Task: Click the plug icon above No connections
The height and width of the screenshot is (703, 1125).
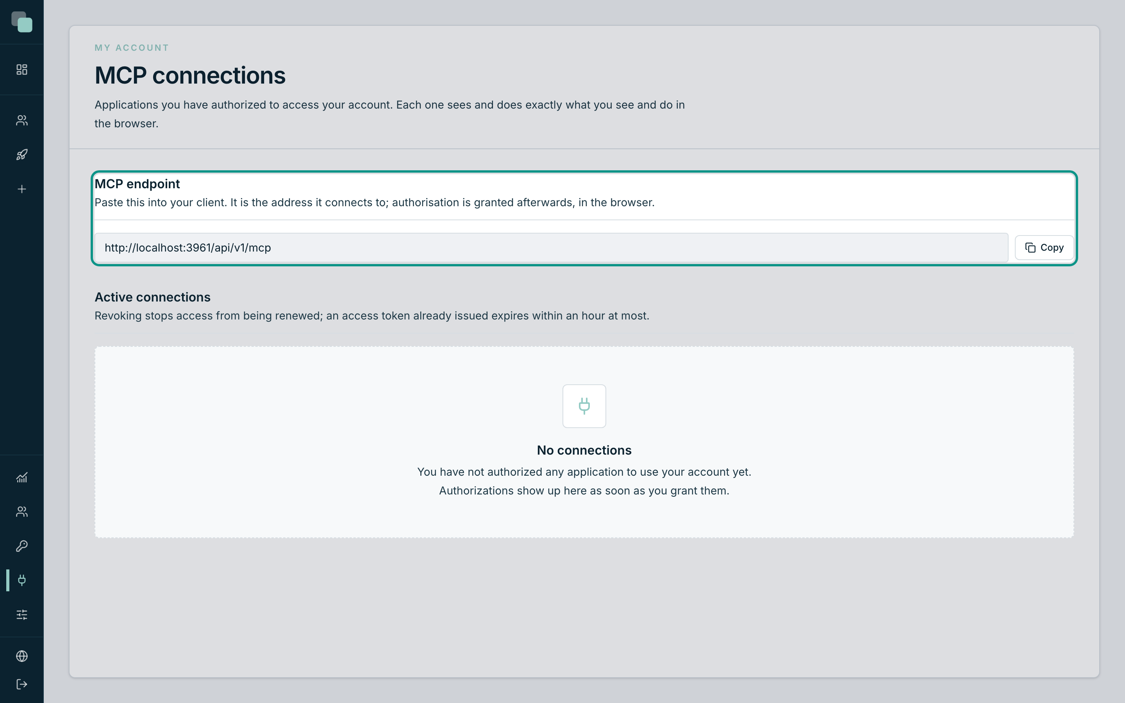Action: (584, 406)
